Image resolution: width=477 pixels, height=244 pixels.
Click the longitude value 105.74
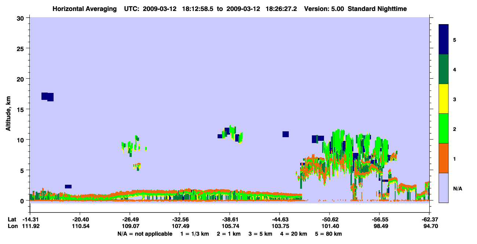[x=230, y=226]
